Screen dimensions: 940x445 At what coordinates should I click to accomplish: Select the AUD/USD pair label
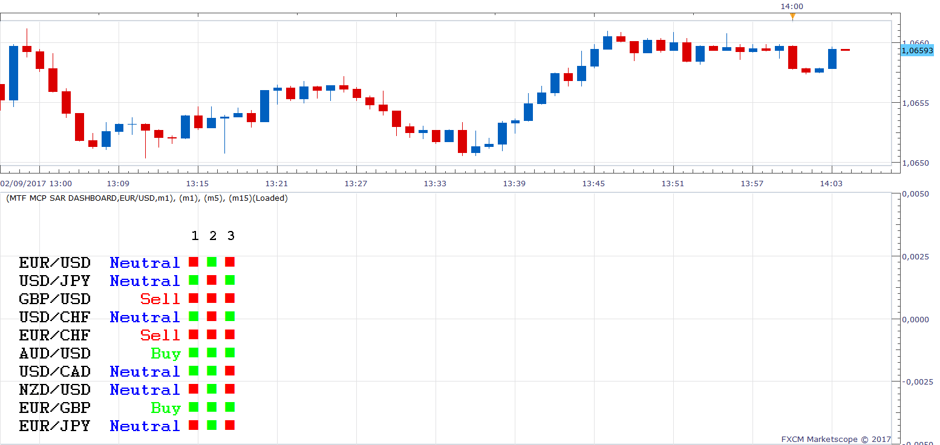(54, 354)
